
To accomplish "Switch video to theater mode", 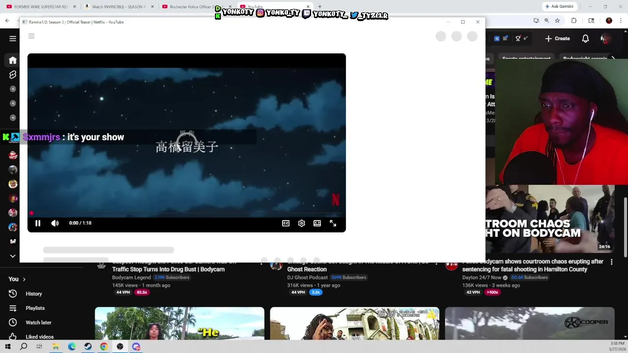I will 317,223.
